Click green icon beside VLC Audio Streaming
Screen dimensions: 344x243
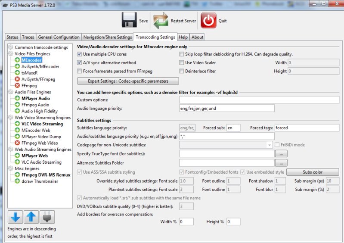[17, 162]
